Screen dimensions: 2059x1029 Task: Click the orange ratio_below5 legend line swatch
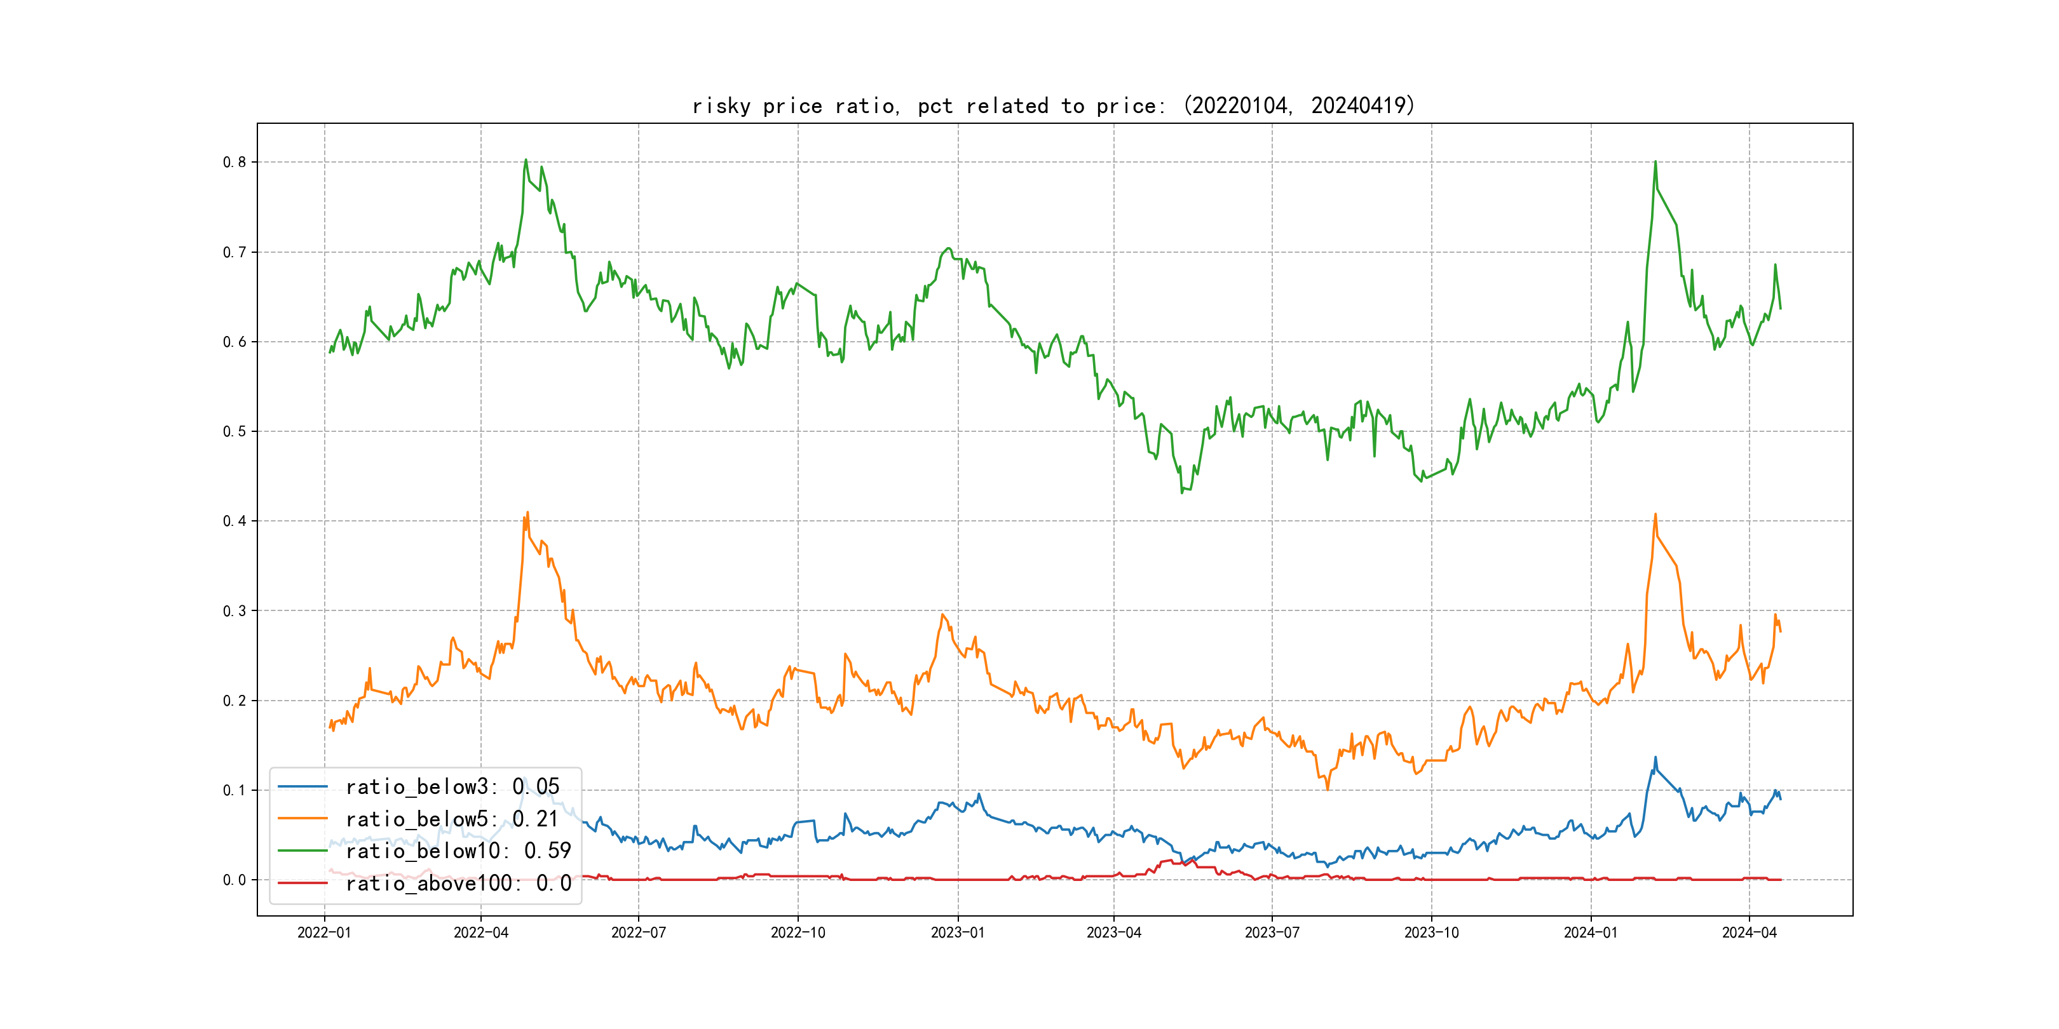click(x=302, y=819)
